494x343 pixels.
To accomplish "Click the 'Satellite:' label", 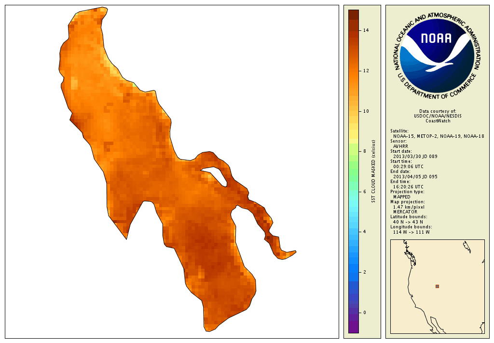I will point(399,131).
